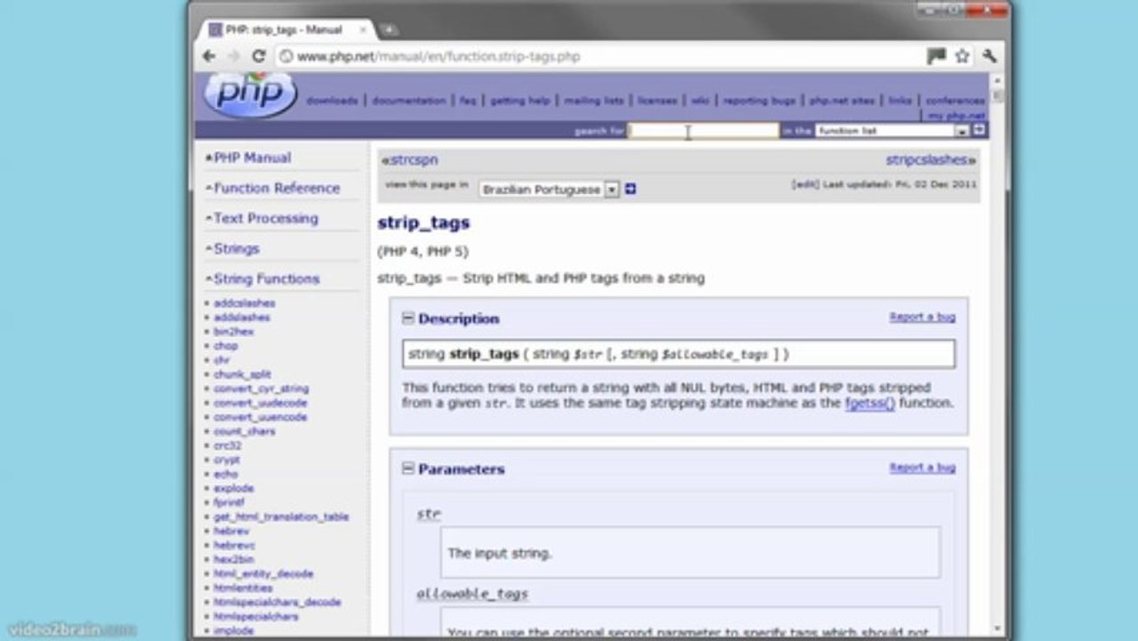Open PHP Manual in sidebar
This screenshot has height=641, width=1138.
(252, 158)
